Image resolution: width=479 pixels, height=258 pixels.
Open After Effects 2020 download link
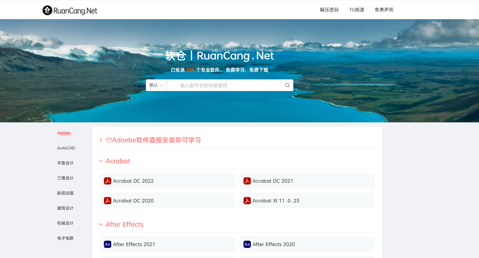click(x=307, y=244)
